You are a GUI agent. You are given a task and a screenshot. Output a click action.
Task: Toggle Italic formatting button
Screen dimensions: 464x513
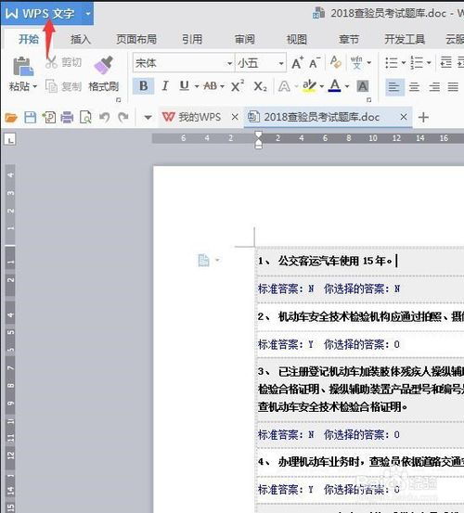pos(165,86)
